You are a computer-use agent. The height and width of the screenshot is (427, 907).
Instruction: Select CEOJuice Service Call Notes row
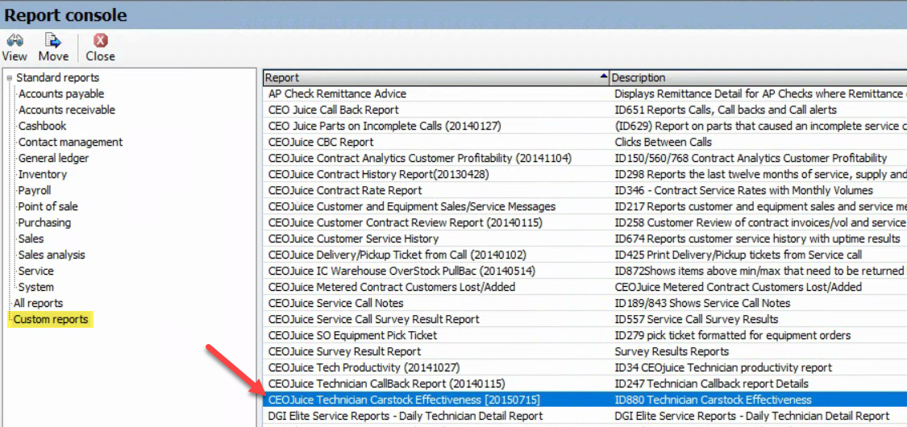click(335, 304)
